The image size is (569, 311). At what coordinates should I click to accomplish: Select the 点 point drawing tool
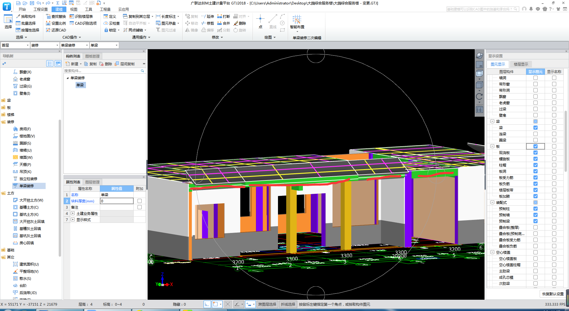pyautogui.click(x=260, y=21)
